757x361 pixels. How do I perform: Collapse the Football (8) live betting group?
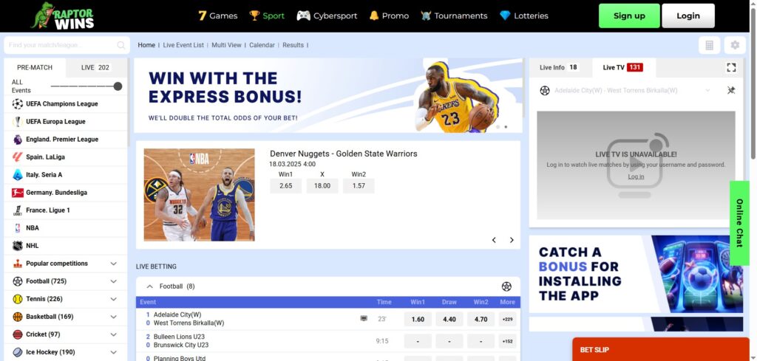click(149, 286)
